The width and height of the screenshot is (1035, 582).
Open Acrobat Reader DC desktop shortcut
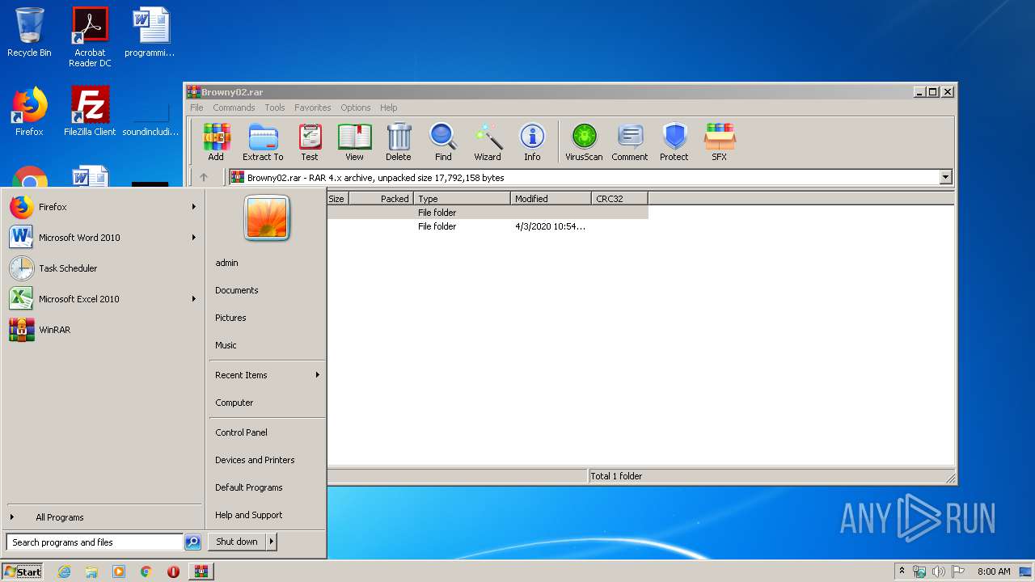point(90,37)
